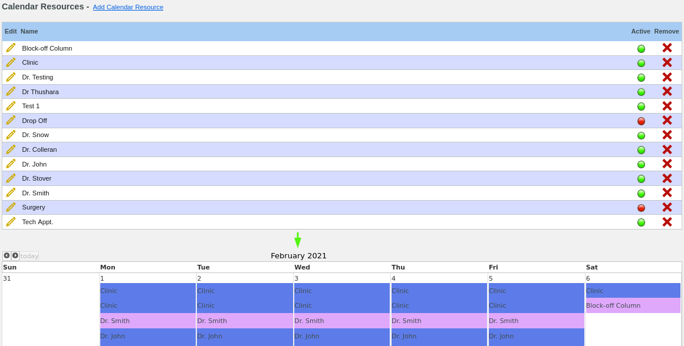Click the pencil icon for Clinic
The width and height of the screenshot is (684, 346).
tap(11, 62)
